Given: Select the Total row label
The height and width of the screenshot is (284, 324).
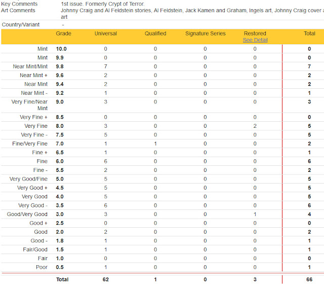Looking at the screenshot, I should pos(62,279).
